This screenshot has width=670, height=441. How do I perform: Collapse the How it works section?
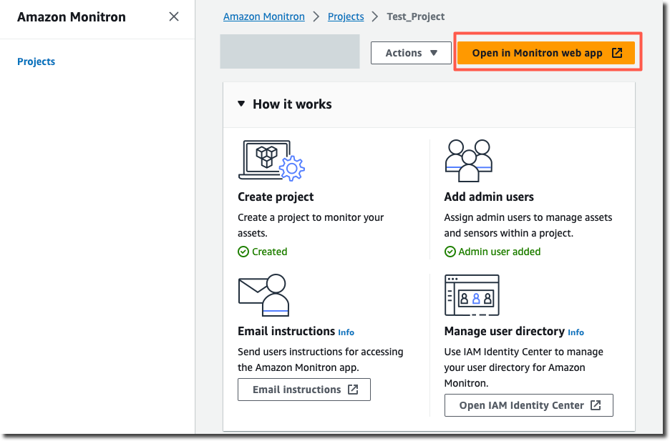(x=241, y=104)
